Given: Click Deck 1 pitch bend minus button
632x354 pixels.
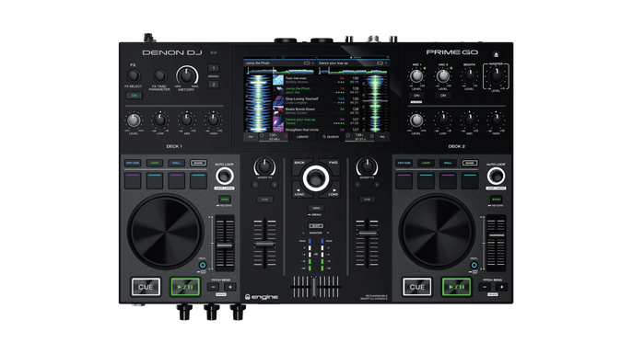Looking at the screenshot, I should click(213, 287).
